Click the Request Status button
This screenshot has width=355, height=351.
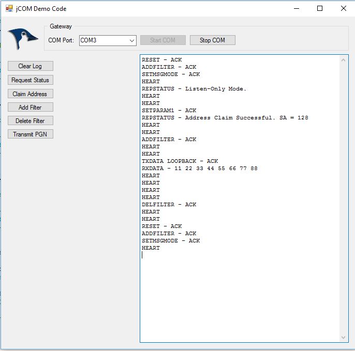coord(30,80)
